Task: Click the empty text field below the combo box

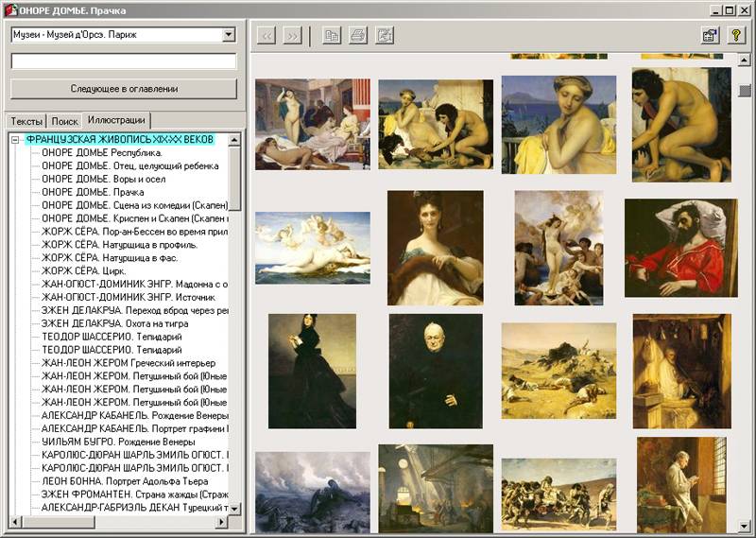Action: click(124, 61)
